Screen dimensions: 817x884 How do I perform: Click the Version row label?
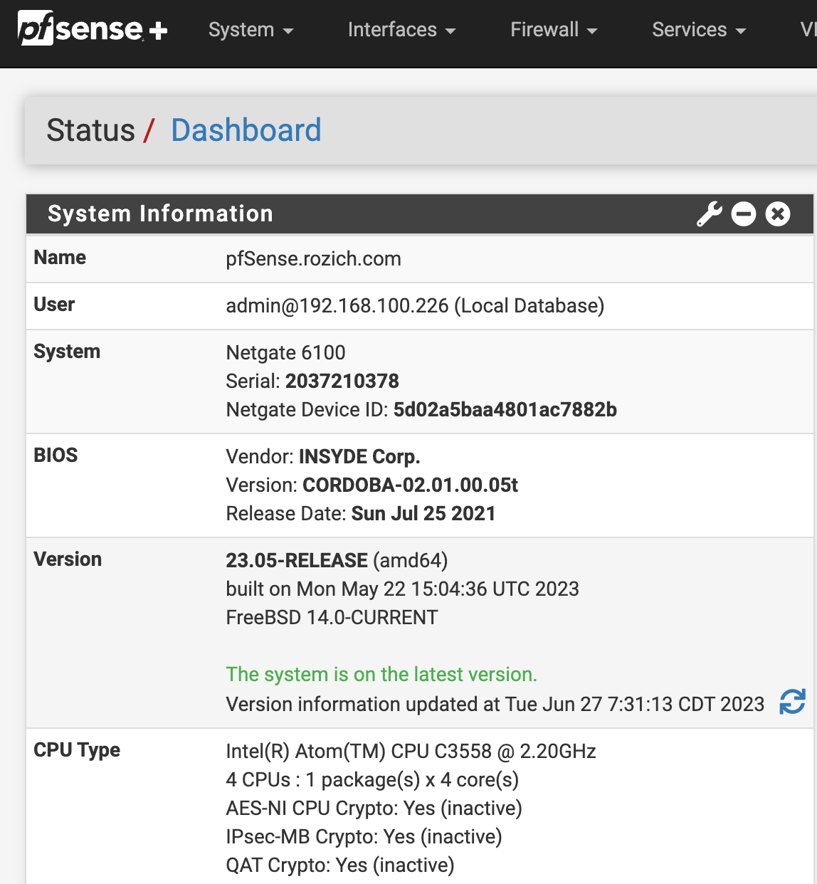click(68, 559)
